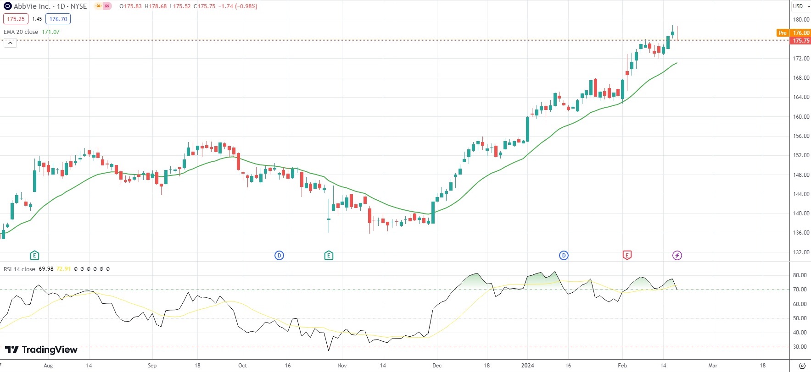Viewport: 811px width, 372px height.
Task: Open chart settings hexagon icon
Action: (802, 366)
